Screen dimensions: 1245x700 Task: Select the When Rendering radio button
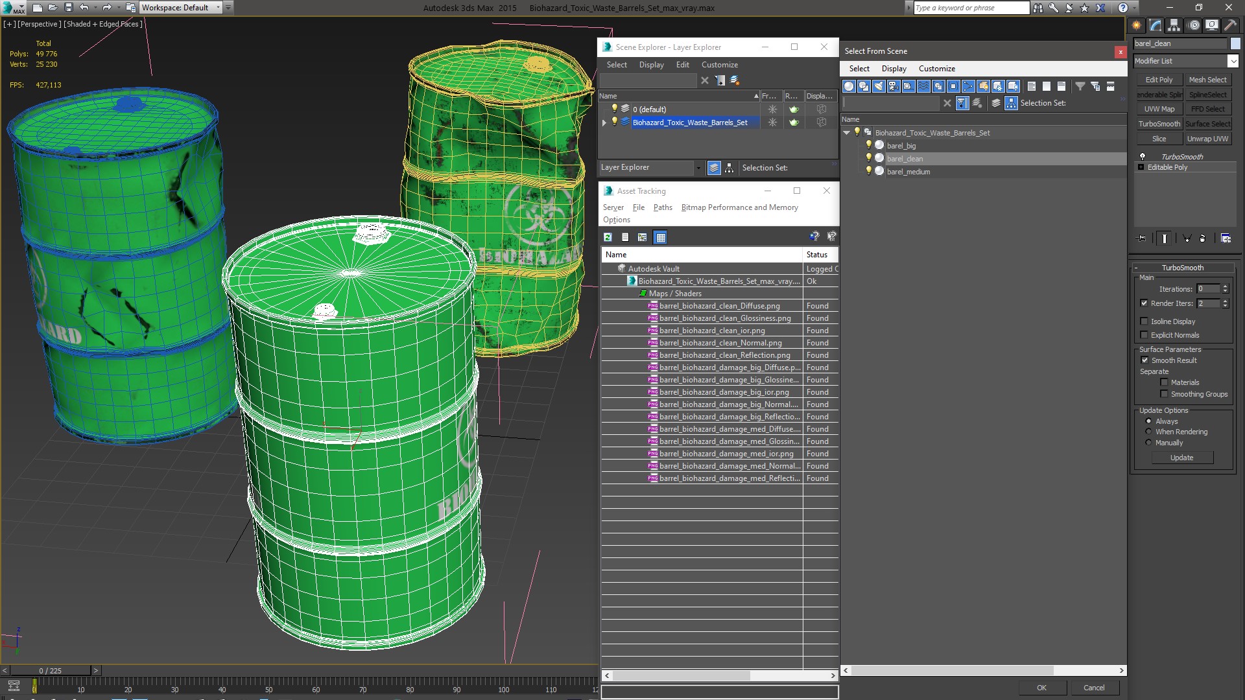pos(1148,432)
